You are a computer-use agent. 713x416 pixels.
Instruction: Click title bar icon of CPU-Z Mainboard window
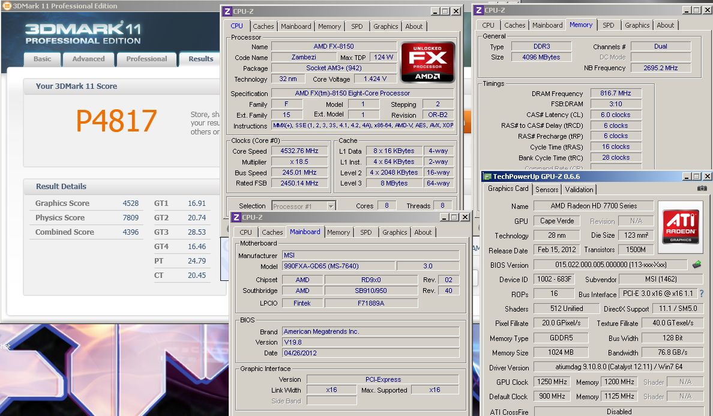click(236, 217)
